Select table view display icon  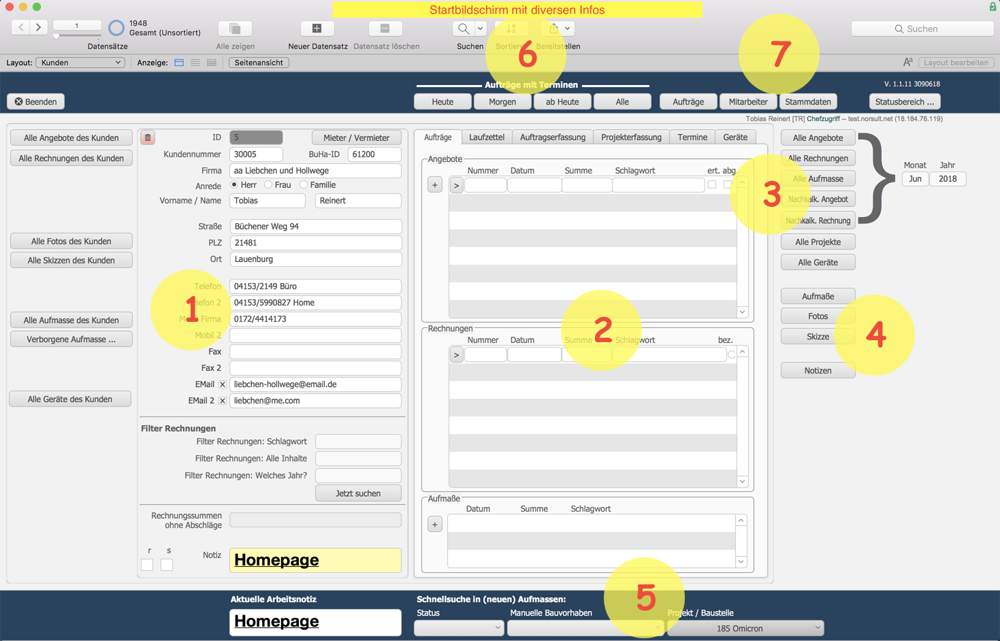pos(212,63)
